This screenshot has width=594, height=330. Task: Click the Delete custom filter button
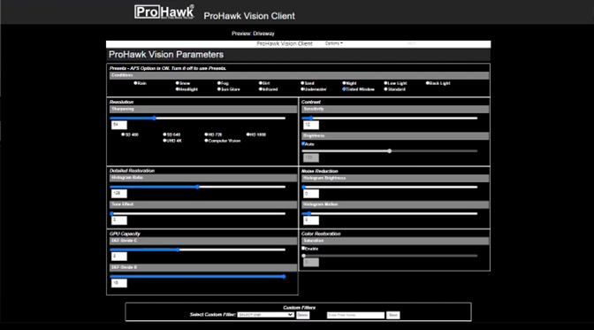(x=302, y=315)
